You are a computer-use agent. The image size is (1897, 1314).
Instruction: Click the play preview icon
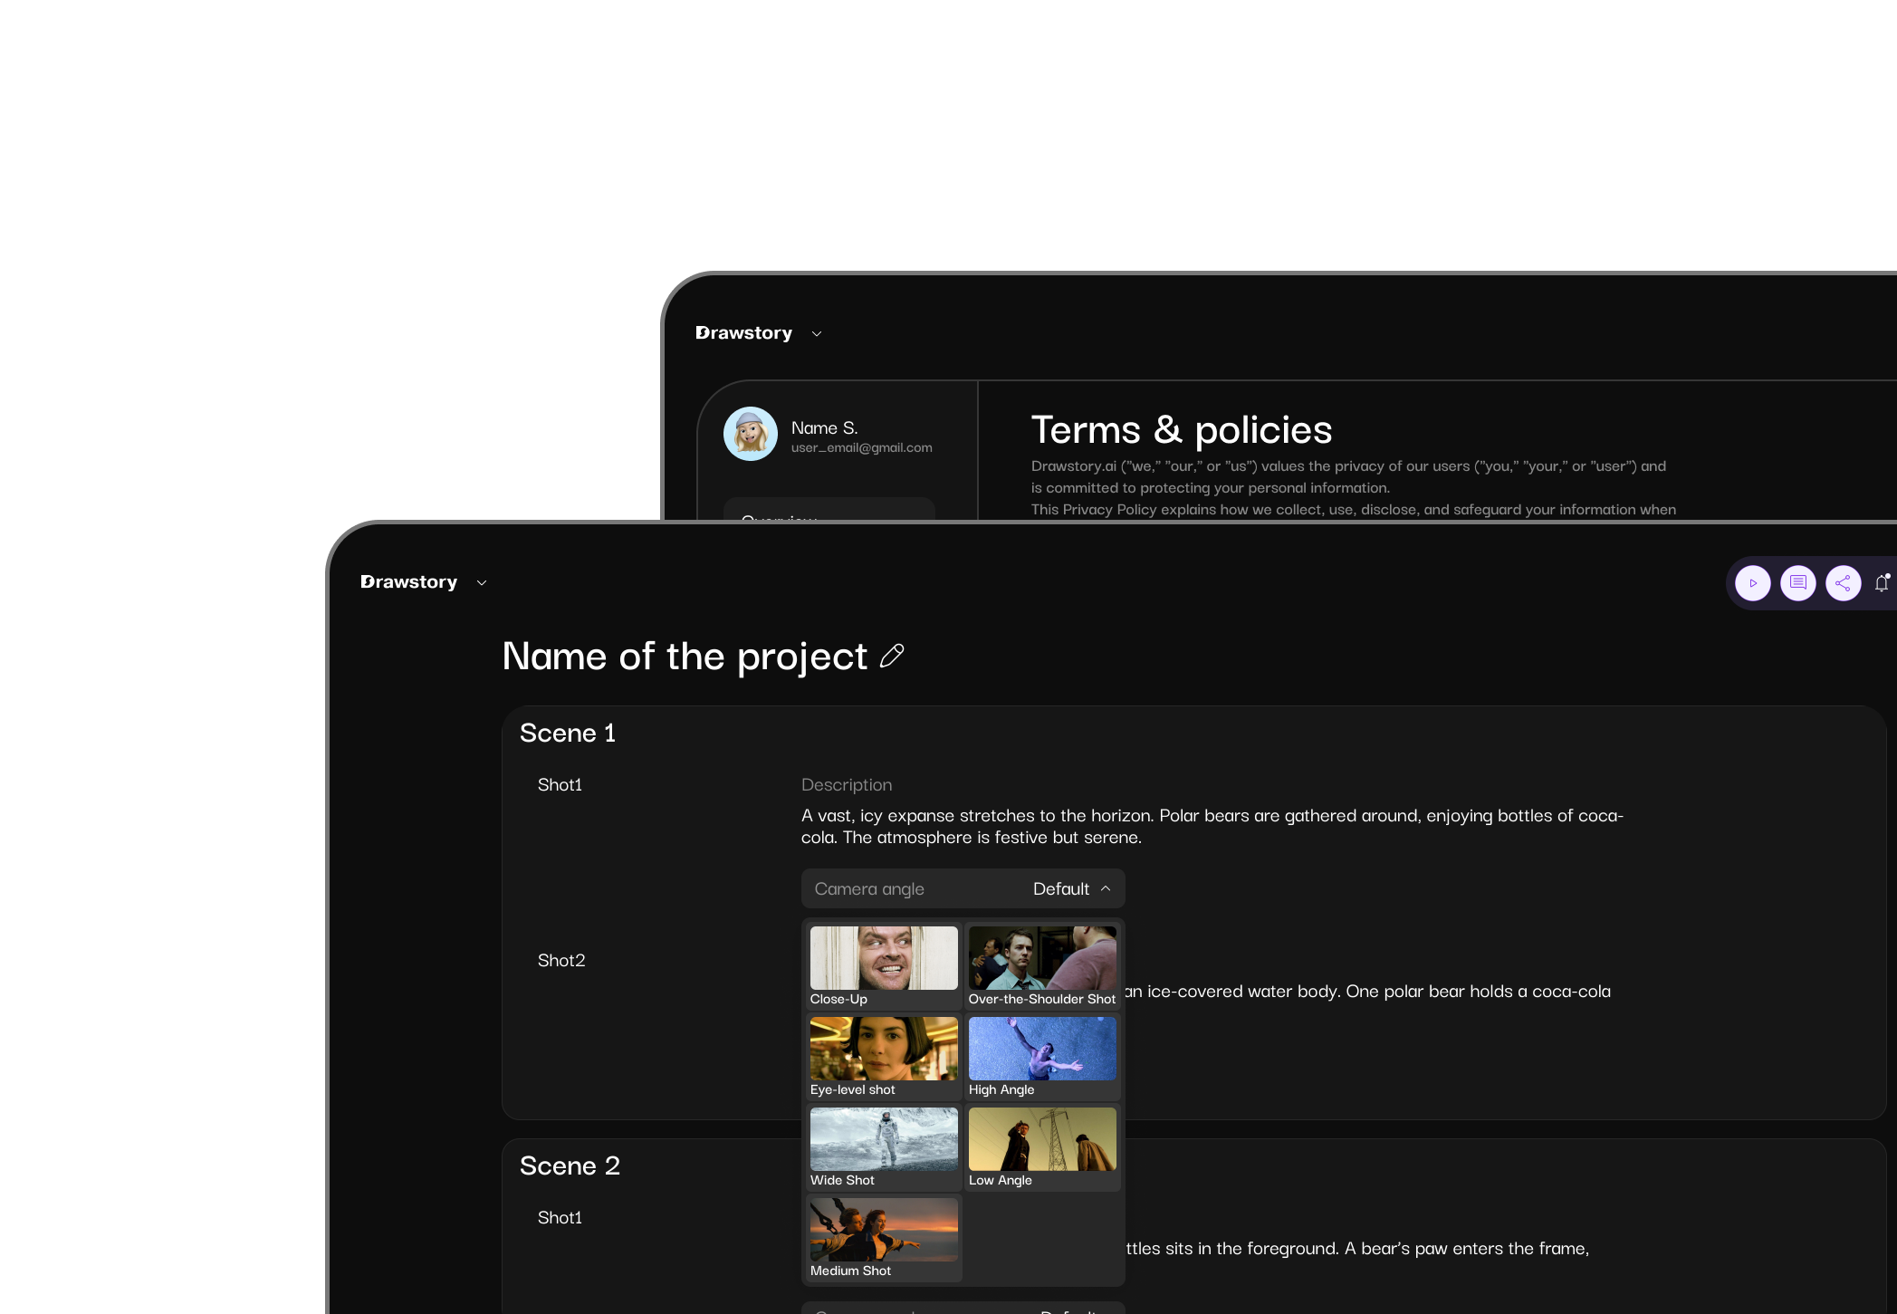(x=1752, y=583)
